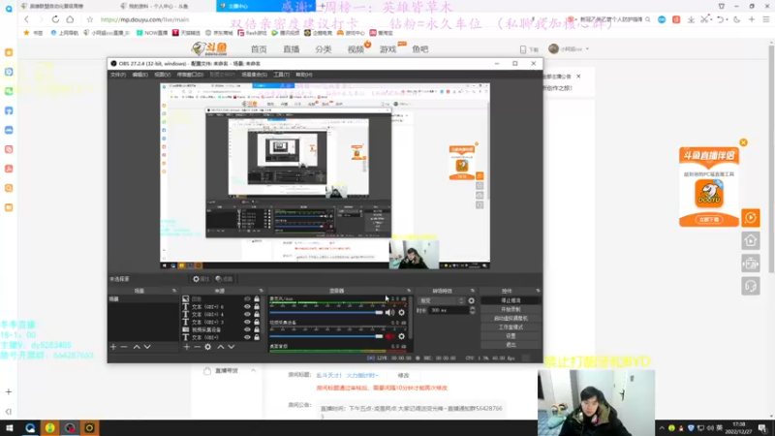Remove selected scene with minus icon
775x436 pixels.
pyautogui.click(x=124, y=347)
